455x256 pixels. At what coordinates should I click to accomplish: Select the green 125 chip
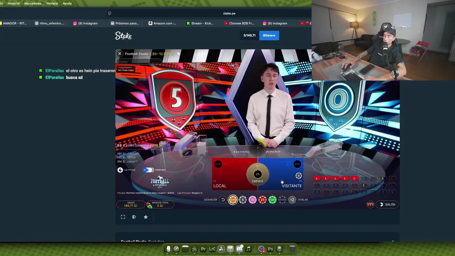[x=273, y=200]
